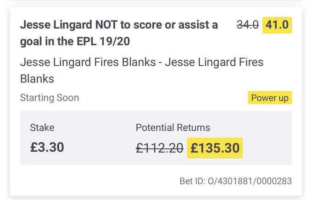This screenshot has width=312, height=200.
Task: Click the crossed-out 34.0 odds
Action: pos(247,25)
